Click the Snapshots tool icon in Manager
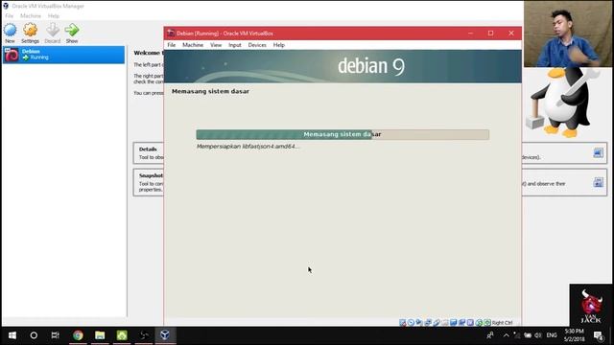Image resolution: width=614 pixels, height=345 pixels. coord(598,182)
